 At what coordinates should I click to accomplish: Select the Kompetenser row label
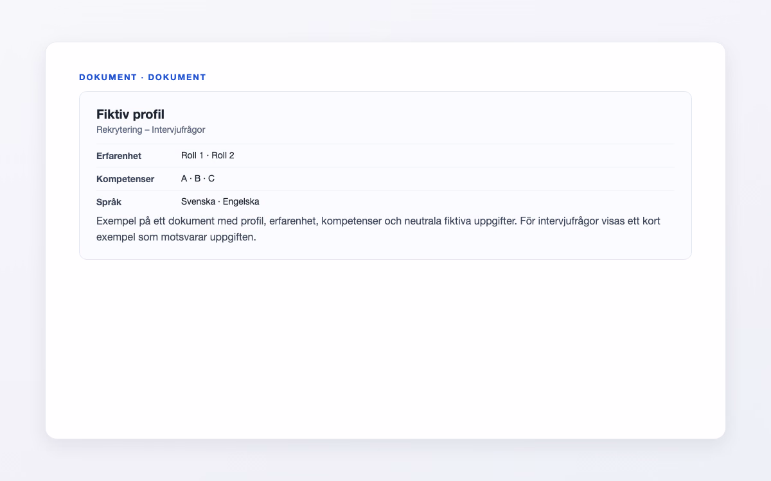point(125,179)
